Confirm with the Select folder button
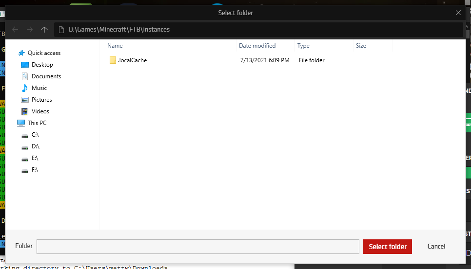 click(x=388, y=247)
